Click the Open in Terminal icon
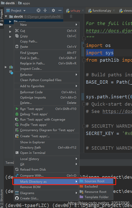The image size is (132, 208). coord(17,153)
